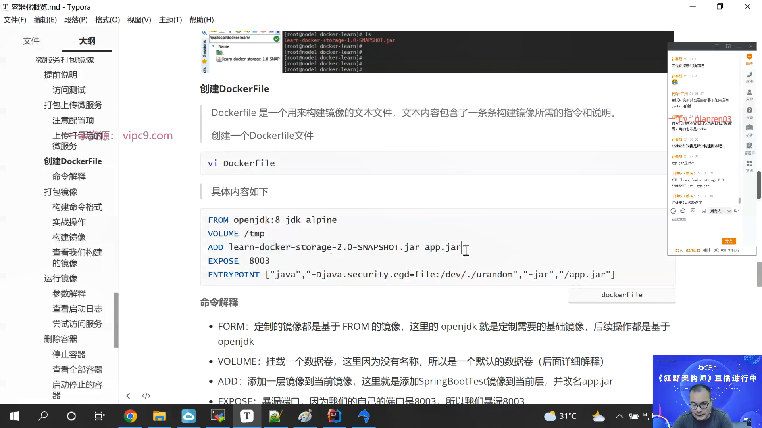Image resolution: width=762 pixels, height=428 pixels.
Task: Open the emoji picker in chat
Action: [673, 211]
